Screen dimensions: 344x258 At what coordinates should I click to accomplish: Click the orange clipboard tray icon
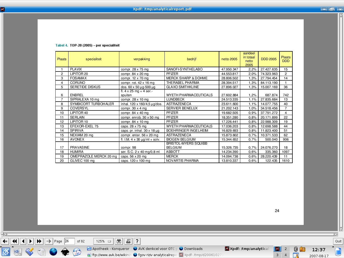(302, 249)
